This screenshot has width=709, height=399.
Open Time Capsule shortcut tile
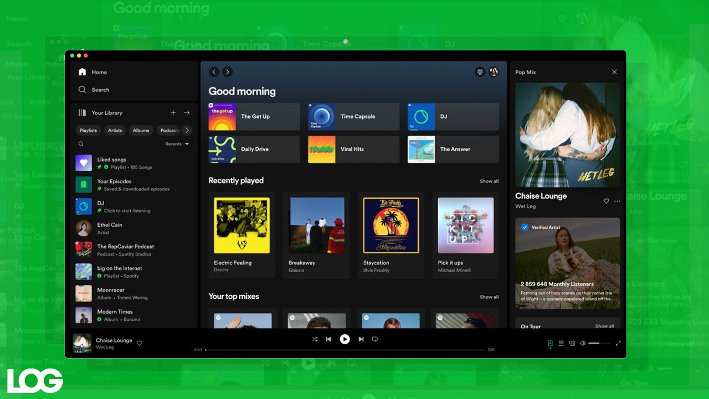[354, 117]
